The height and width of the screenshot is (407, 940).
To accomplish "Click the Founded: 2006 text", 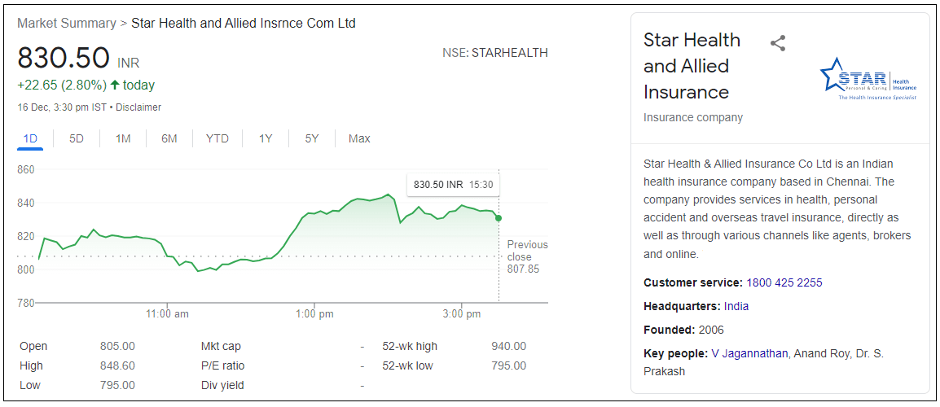I will point(683,330).
